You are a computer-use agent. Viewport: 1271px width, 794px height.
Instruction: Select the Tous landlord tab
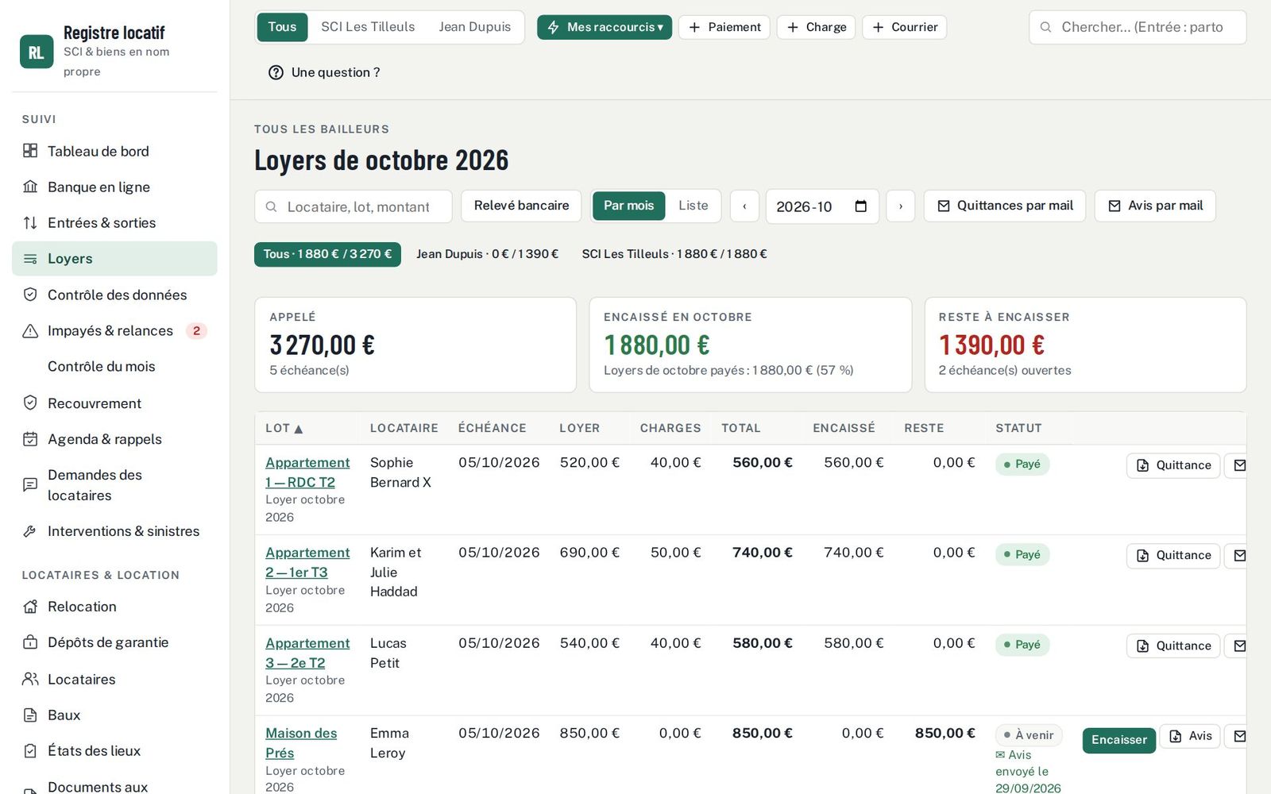[282, 27]
